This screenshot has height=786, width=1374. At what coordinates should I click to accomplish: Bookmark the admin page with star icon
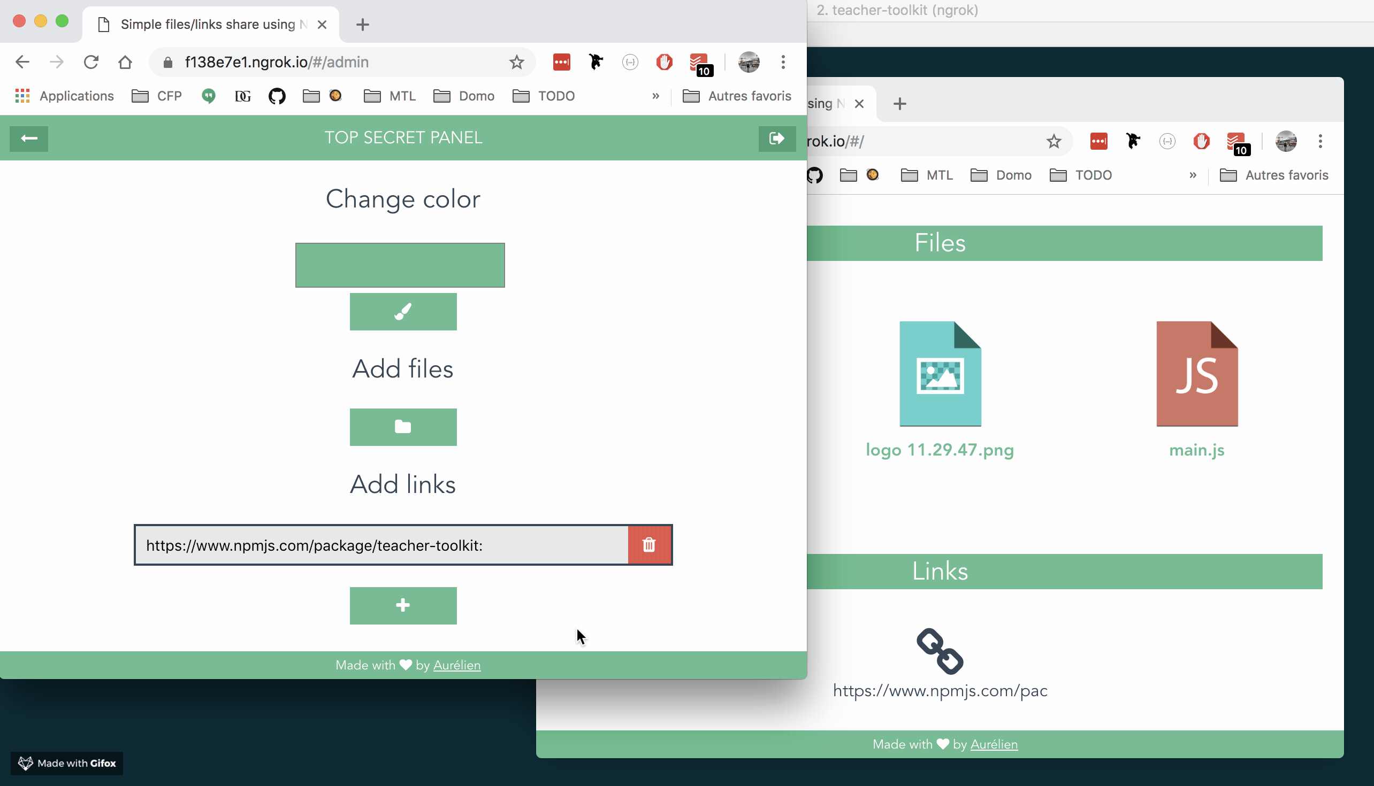coord(516,62)
